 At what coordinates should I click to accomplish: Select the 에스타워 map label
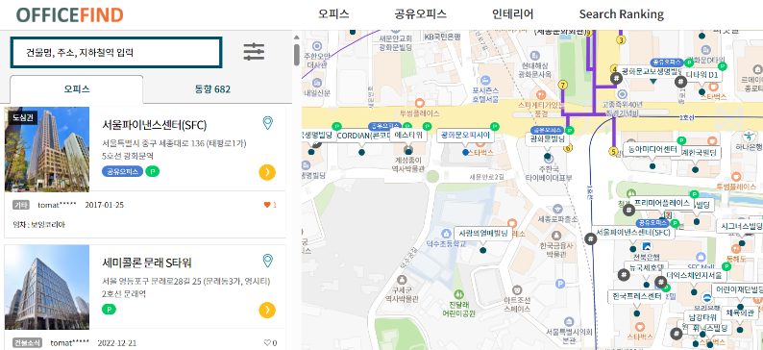408,136
